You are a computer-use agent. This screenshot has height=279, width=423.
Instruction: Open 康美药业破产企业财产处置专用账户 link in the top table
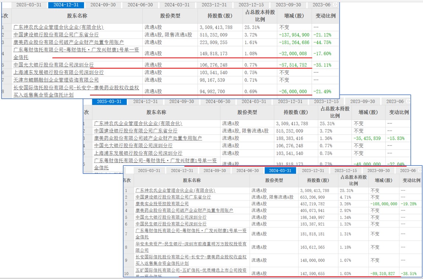pos(69,42)
